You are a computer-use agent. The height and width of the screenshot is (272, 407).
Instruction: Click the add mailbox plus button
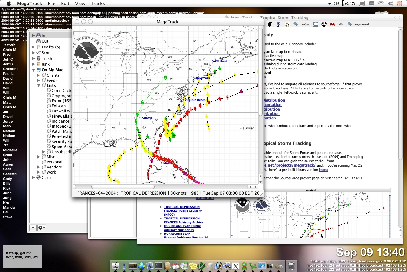click(x=33, y=228)
